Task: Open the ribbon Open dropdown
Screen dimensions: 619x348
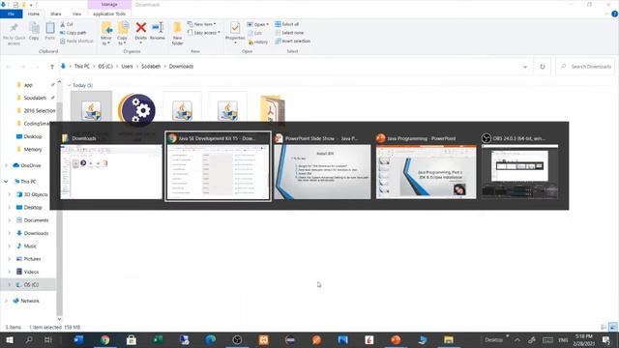Action: tap(258, 24)
